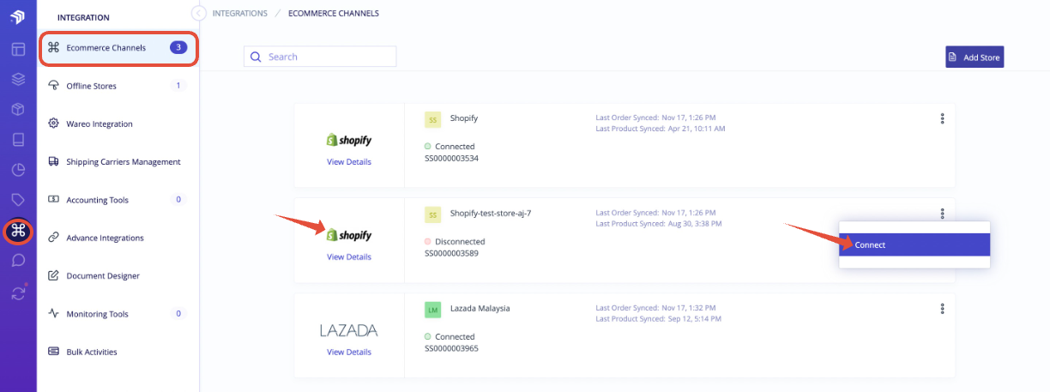The height and width of the screenshot is (392, 1050).
Task: Open the pie chart reports icon
Action: click(18, 170)
